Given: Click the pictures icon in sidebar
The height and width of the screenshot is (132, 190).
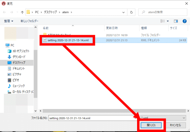Looking at the screenshot, I should (9, 74).
